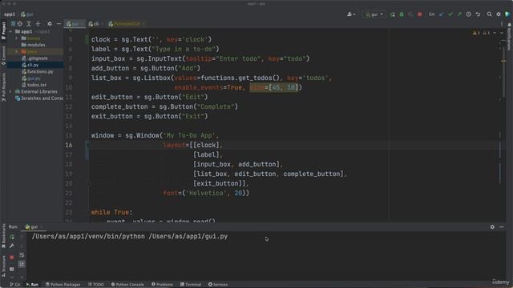Image resolution: width=513 pixels, height=288 pixels.
Task: Open the Problems tool window
Action: 162,285
